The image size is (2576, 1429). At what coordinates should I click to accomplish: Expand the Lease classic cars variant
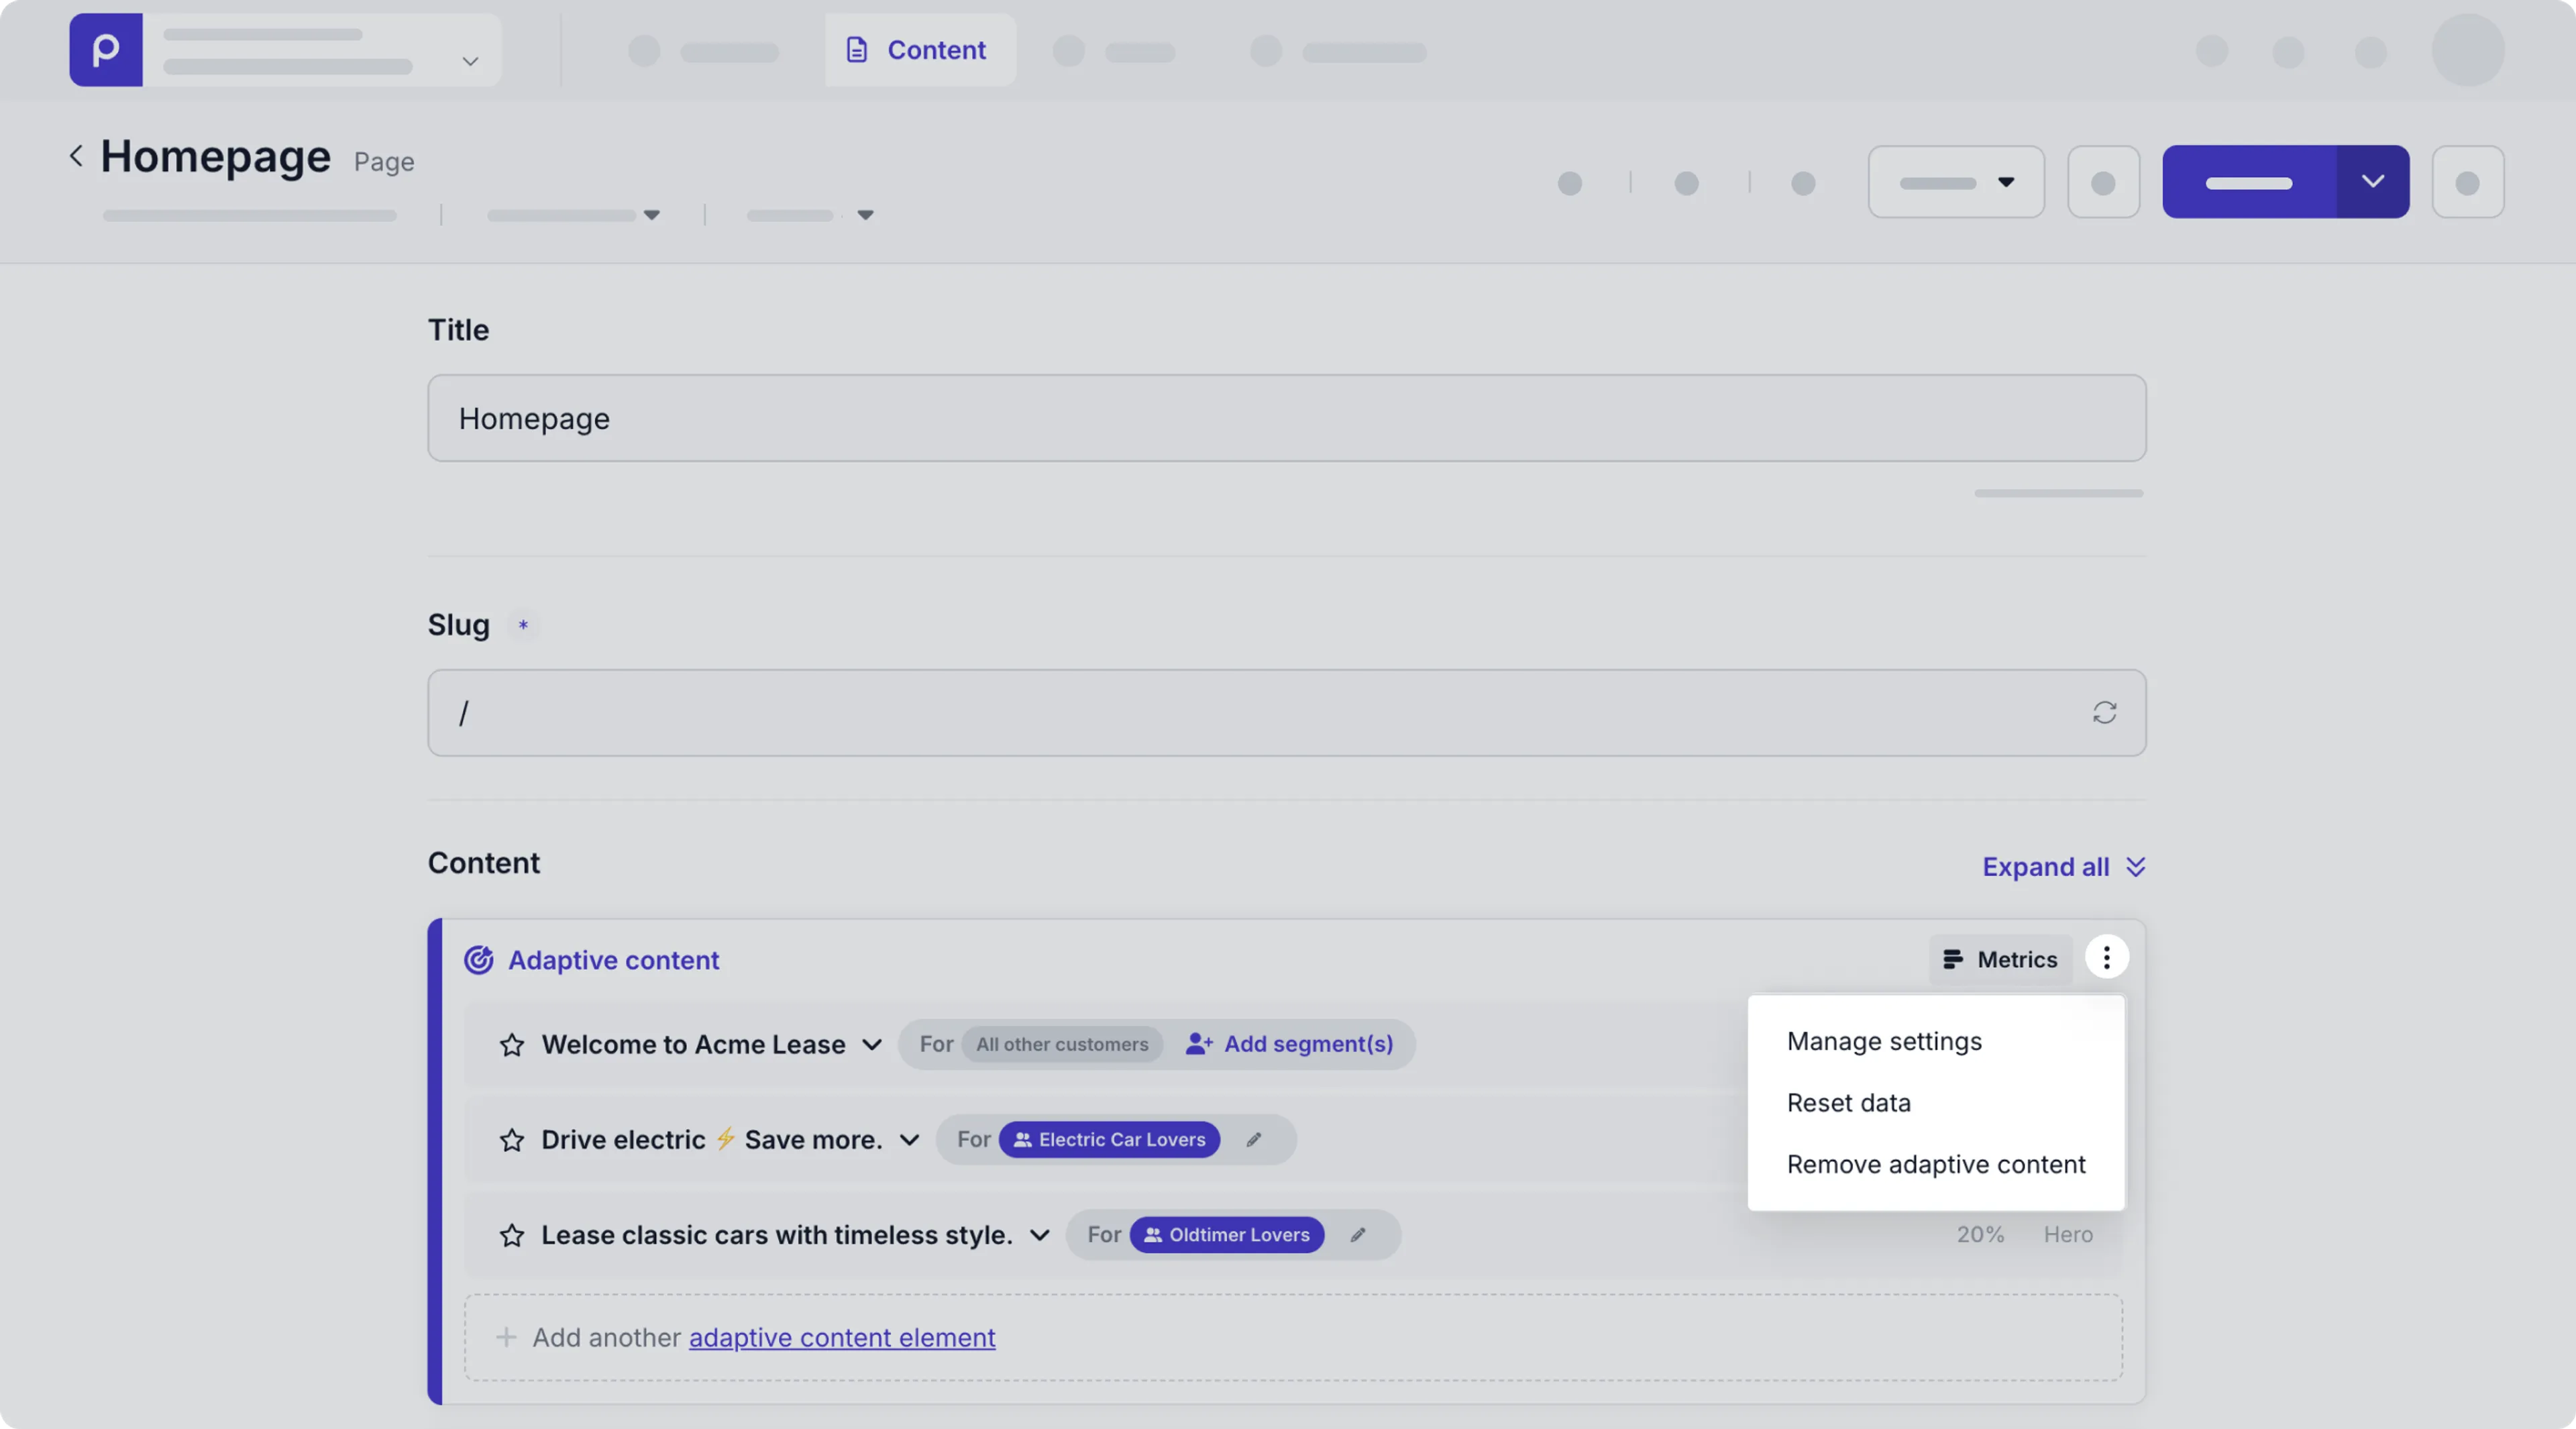click(x=1041, y=1236)
